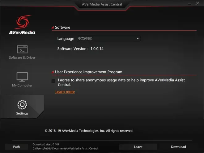Open the Software & Driver section icon
Viewport: 204px width, 153px height.
click(x=22, y=49)
